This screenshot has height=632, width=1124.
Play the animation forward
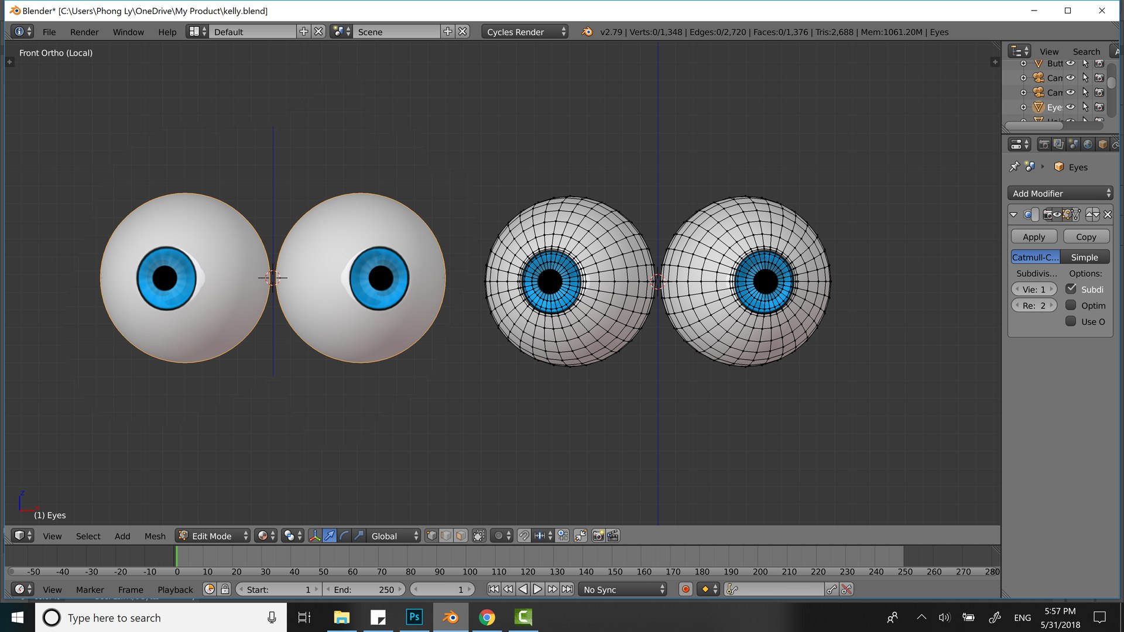(537, 589)
